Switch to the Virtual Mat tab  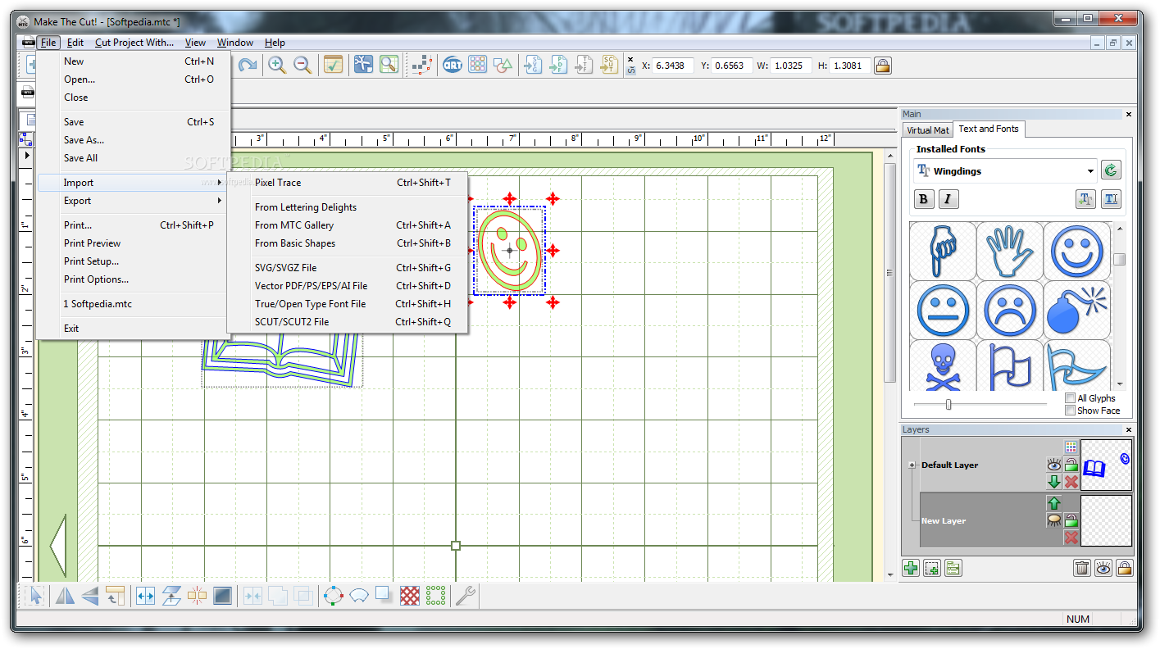coord(928,129)
